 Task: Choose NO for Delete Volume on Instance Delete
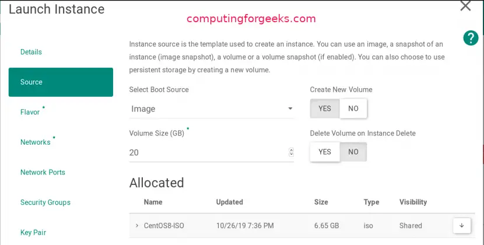tap(353, 152)
